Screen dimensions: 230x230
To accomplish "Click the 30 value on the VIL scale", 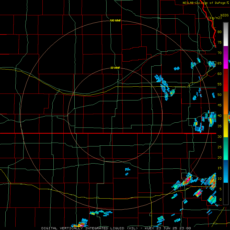I will point(220,137).
